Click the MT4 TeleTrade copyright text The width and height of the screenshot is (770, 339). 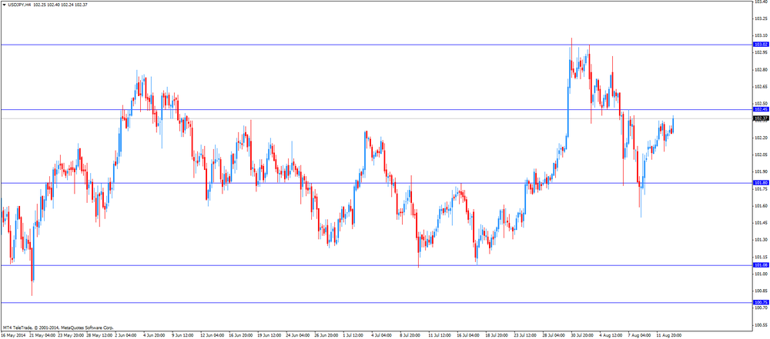point(59,327)
